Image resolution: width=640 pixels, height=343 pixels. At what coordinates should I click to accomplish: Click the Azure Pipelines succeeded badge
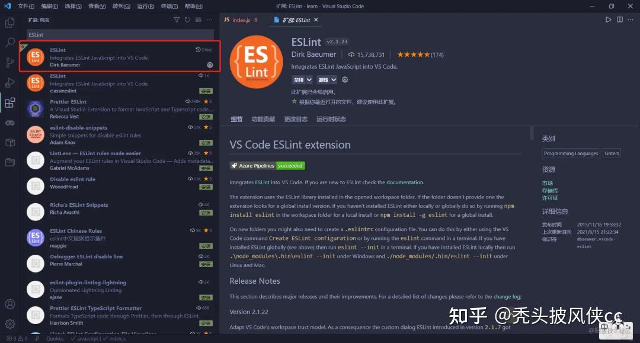pyautogui.click(x=267, y=166)
